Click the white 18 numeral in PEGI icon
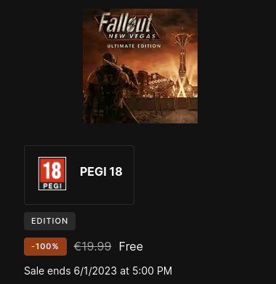The width and height of the screenshot is (276, 284). (52, 171)
